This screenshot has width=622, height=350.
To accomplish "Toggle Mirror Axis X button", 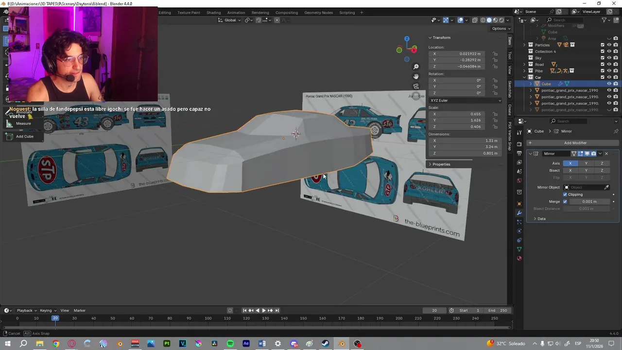I will point(570,163).
